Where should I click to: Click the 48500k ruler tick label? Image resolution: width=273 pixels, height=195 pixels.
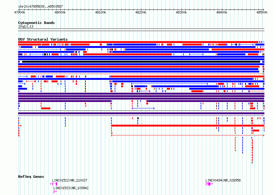(x=262, y=12)
